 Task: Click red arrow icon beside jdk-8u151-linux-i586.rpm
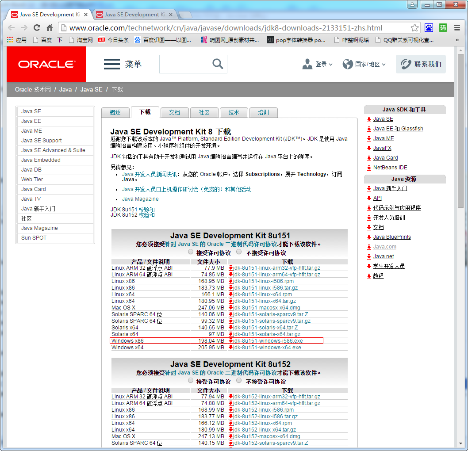tap(231, 281)
